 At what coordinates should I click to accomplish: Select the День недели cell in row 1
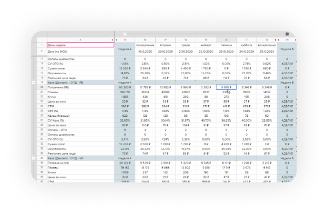point(81,45)
